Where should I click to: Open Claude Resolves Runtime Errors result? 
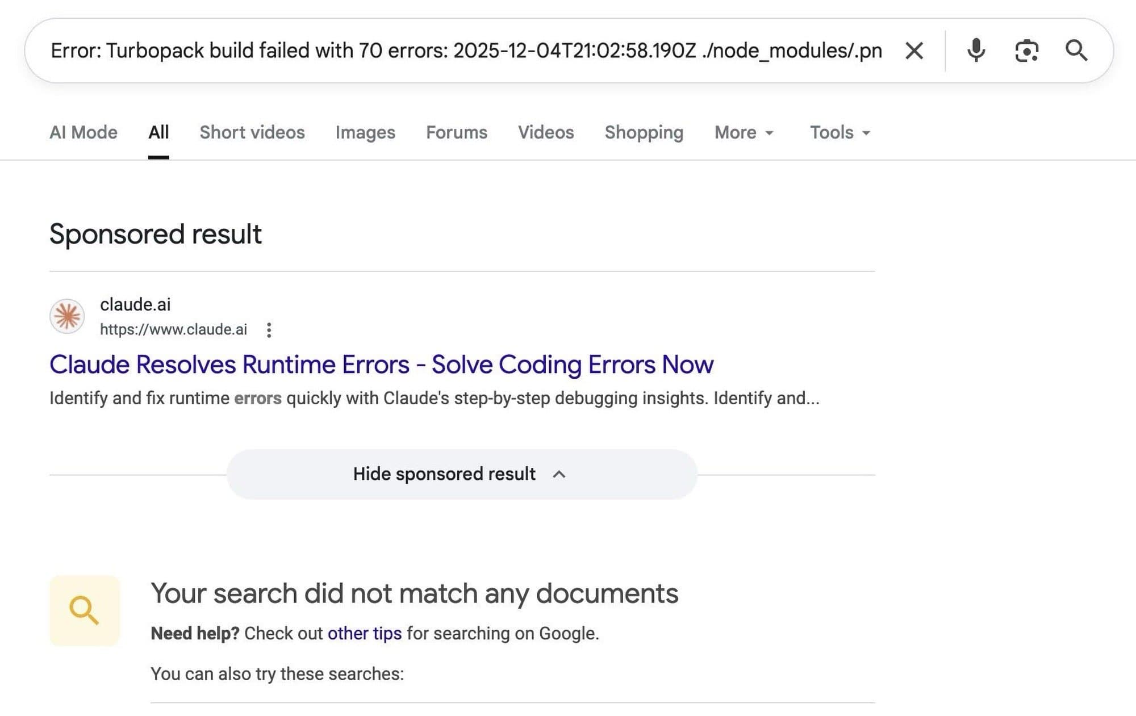(382, 364)
